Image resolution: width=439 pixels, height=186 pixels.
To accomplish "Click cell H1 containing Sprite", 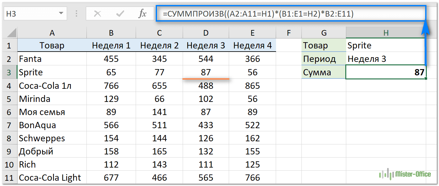I will (x=386, y=45).
